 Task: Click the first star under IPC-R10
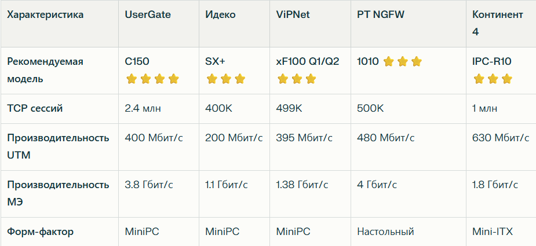click(479, 79)
